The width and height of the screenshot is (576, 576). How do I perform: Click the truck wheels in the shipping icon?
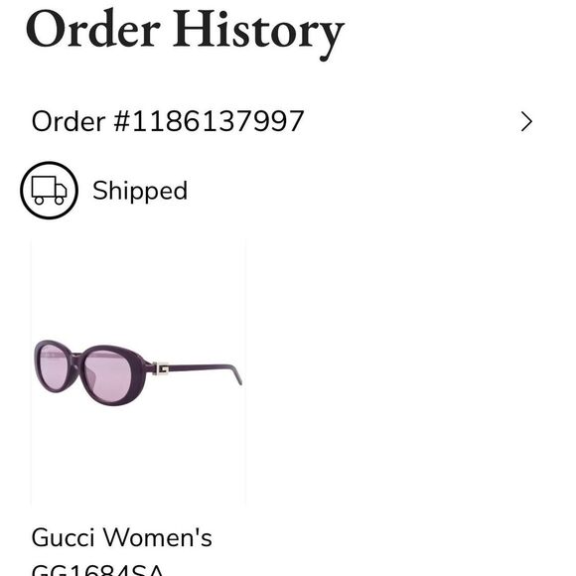tap(49, 201)
